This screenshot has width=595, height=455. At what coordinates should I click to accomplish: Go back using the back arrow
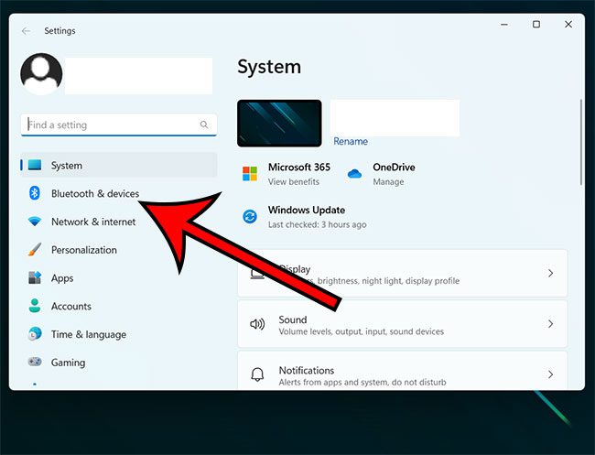pos(26,30)
